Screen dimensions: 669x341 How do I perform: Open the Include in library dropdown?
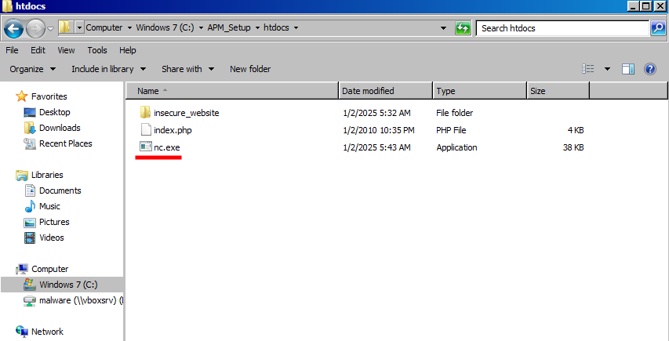[x=109, y=69]
